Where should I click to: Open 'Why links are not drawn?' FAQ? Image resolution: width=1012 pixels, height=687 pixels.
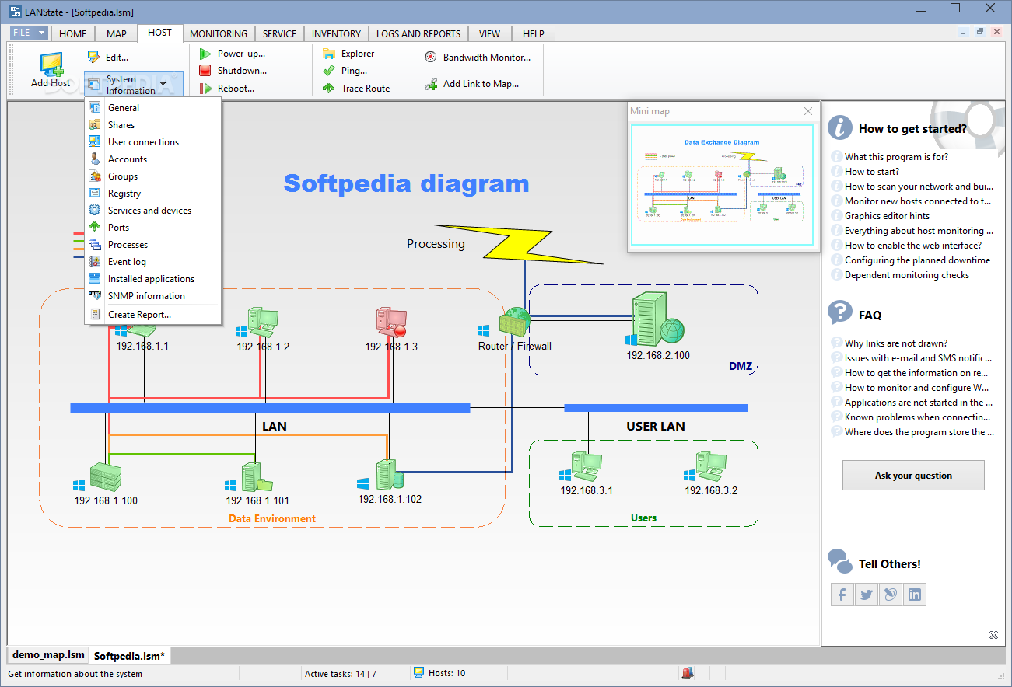coord(896,343)
